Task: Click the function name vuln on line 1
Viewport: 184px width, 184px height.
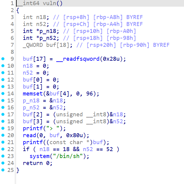Action: click(x=49, y=3)
